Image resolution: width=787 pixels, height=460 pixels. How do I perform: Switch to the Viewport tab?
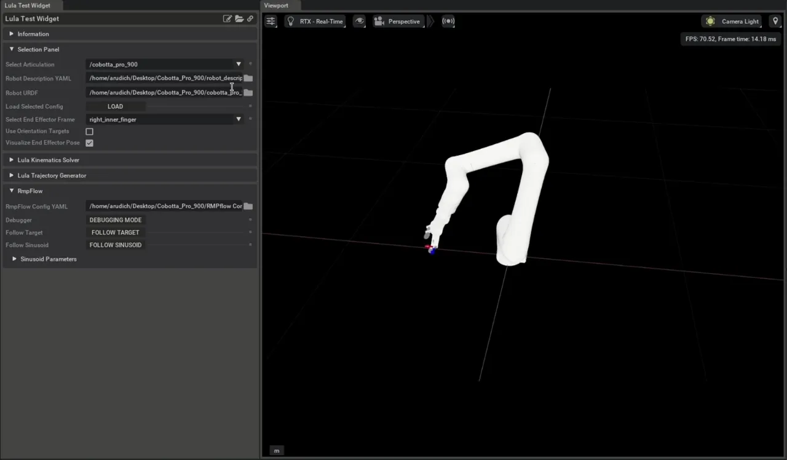pyautogui.click(x=276, y=6)
